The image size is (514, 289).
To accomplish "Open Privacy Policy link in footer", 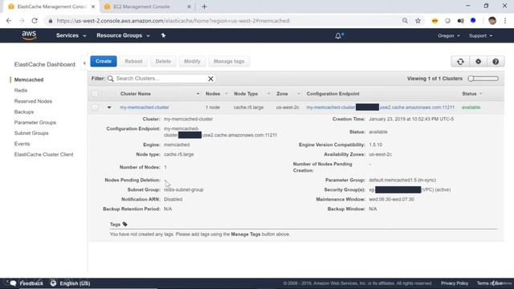I will pos(455,283).
